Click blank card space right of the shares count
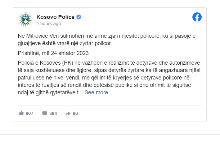This screenshot has width=220, height=163. 140,114
